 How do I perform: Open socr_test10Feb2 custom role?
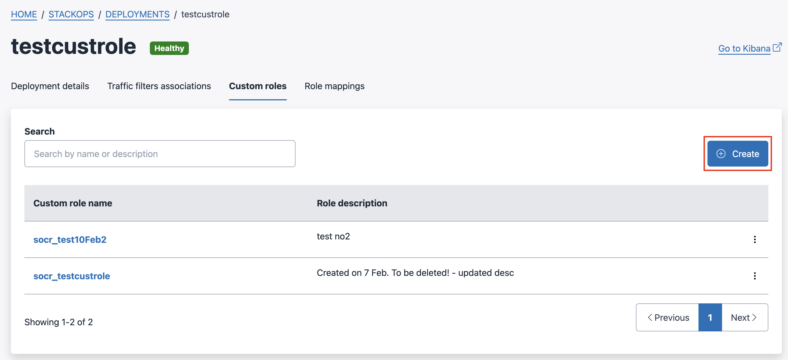point(70,240)
